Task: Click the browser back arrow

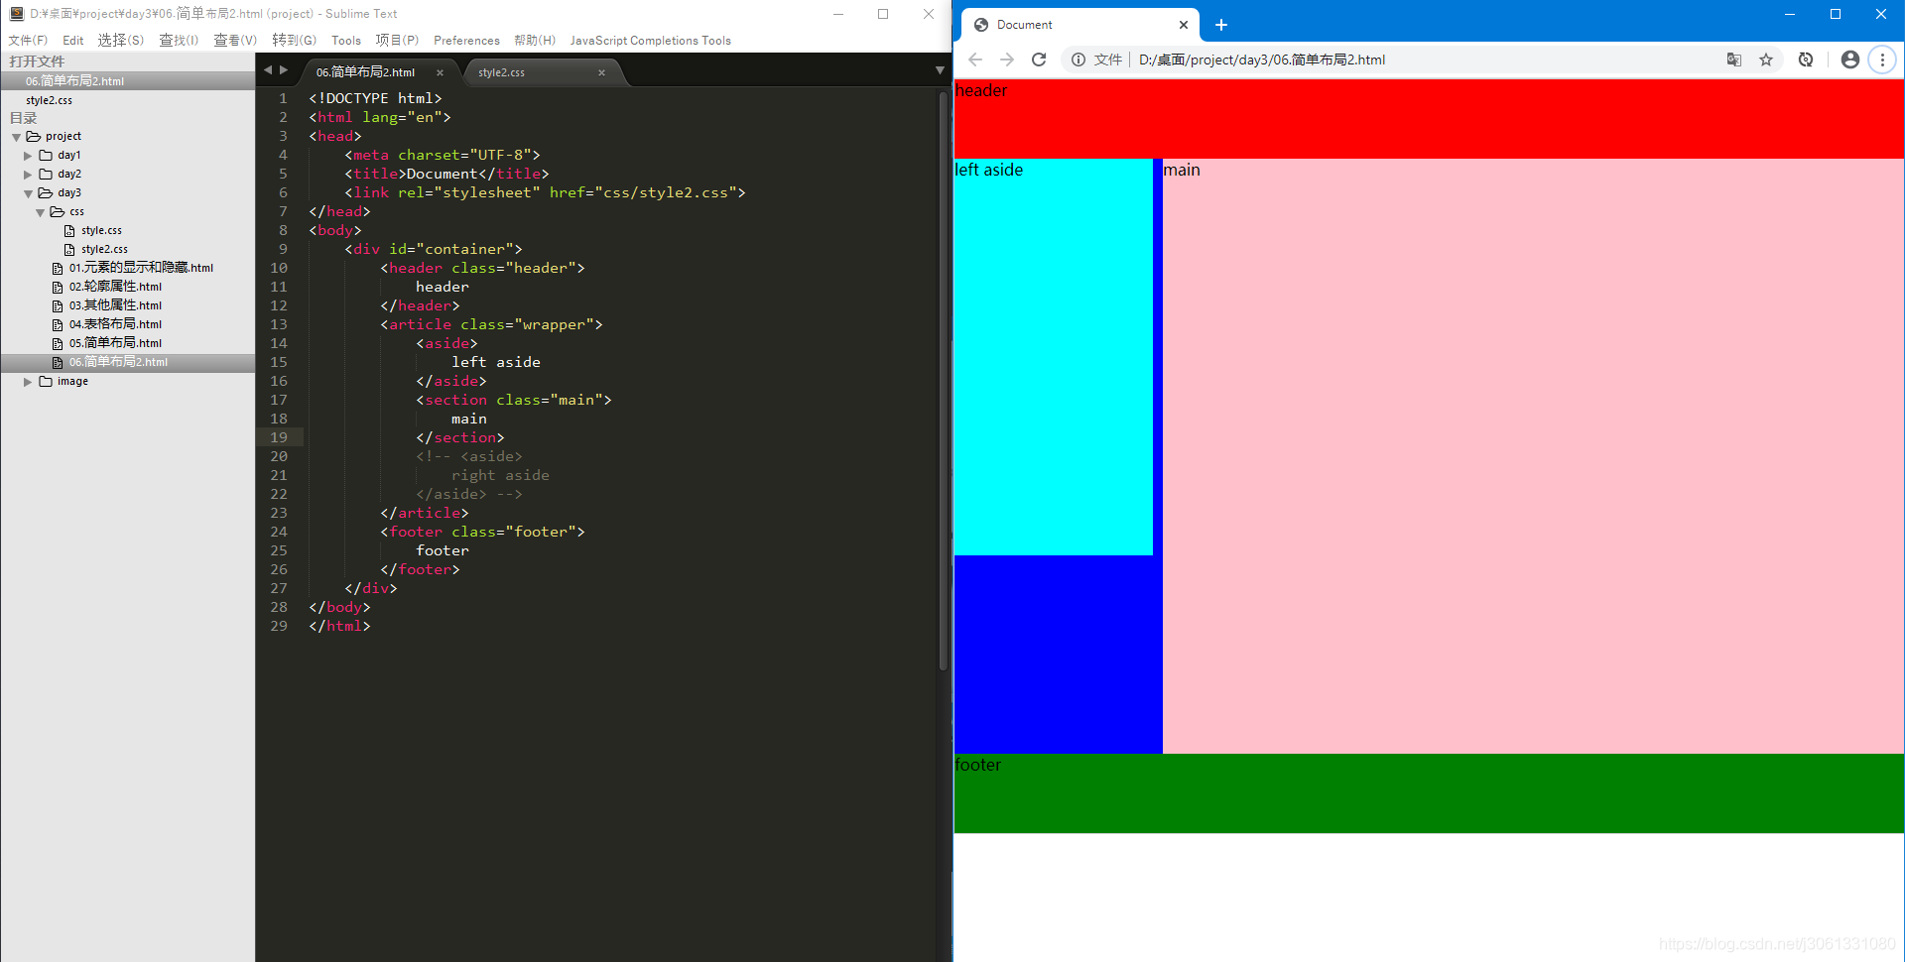Action: tap(975, 60)
